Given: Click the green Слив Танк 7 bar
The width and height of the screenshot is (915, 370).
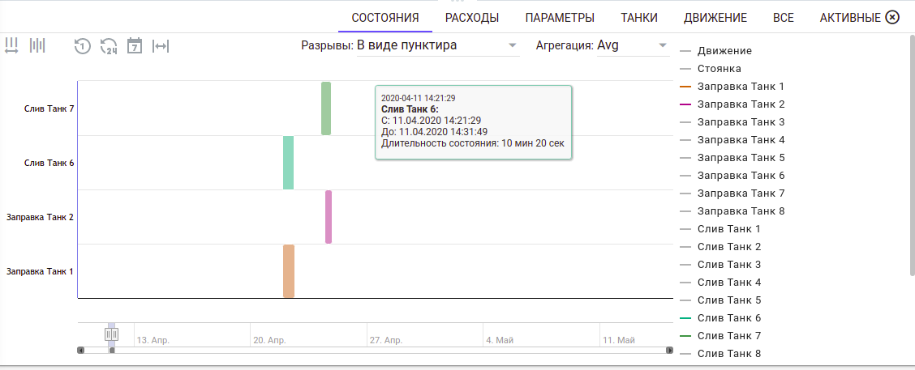Looking at the screenshot, I should 326,108.
